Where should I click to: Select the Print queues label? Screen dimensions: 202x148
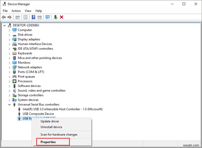click(x=26, y=77)
